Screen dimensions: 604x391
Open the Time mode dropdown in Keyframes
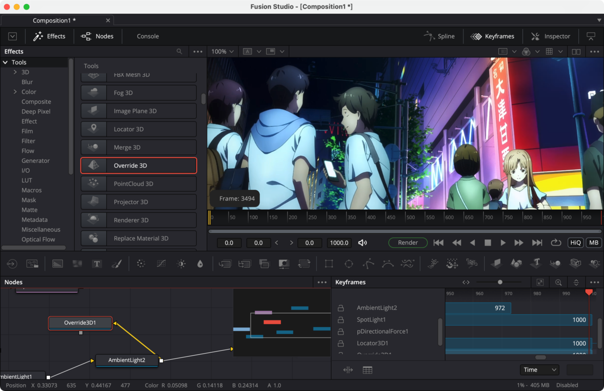click(x=540, y=370)
